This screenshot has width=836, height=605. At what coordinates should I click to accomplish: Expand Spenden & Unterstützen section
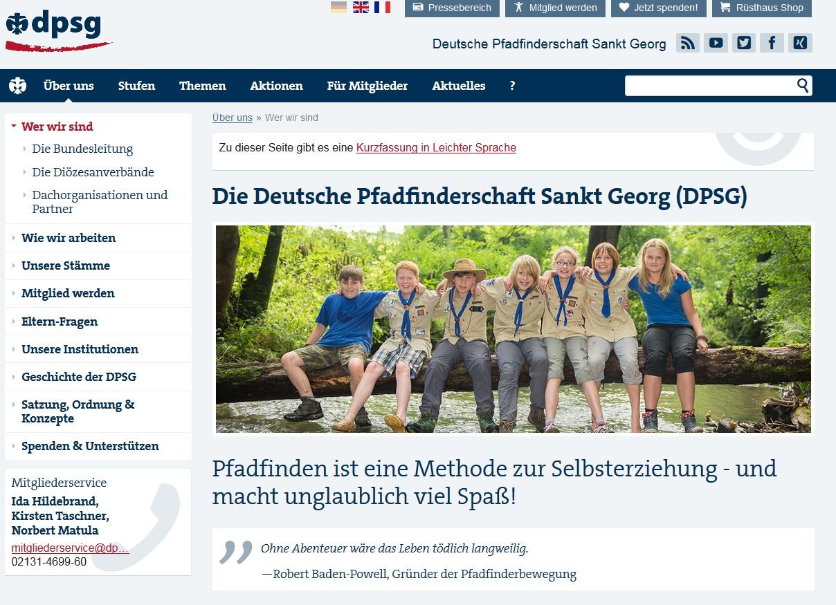[90, 446]
